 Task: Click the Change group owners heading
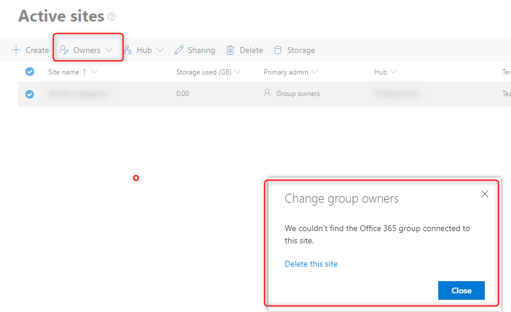point(341,198)
